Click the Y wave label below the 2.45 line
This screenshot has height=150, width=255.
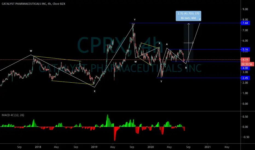(x=161, y=82)
